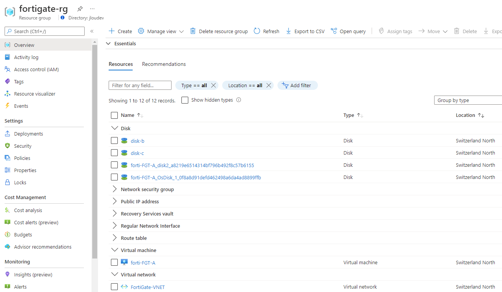
Task: Click the info icon next to Show hidden types
Action: point(239,100)
